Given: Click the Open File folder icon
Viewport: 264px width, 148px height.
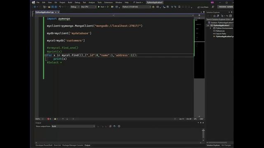Looking at the screenshot, I should pos(49,7).
